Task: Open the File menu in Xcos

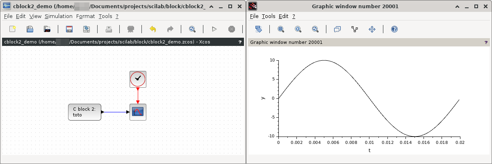Action: pos(8,16)
